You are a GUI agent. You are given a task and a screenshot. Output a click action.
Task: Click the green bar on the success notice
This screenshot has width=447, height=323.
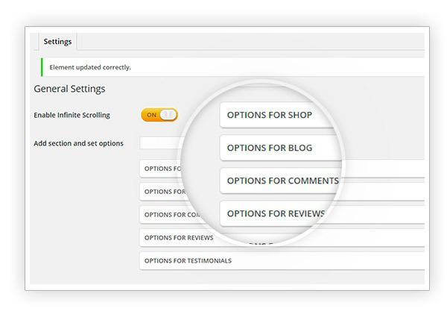point(42,67)
